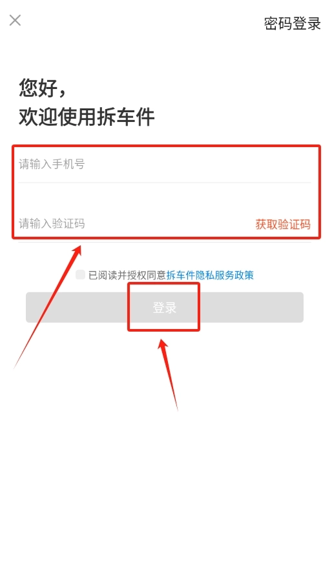Choose password login at top right
Screen dimensions: 332x580
(x=292, y=24)
